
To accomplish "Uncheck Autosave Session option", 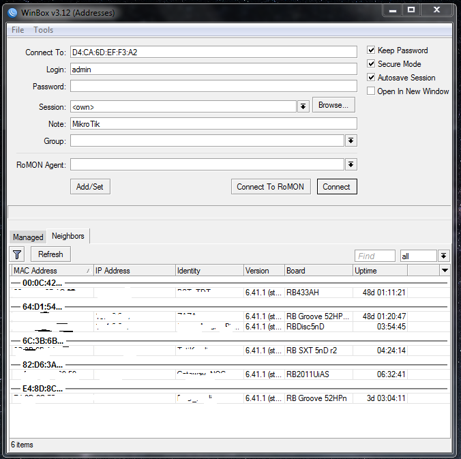I will click(x=372, y=78).
